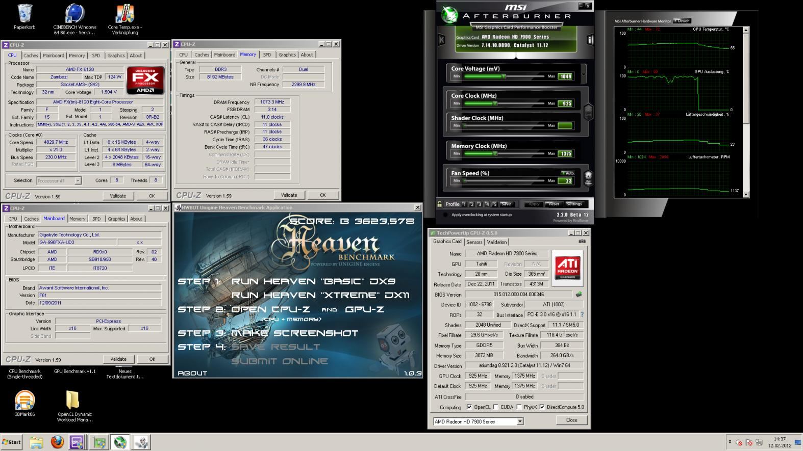
Task: Toggle DirectCompute 5.0 checkbox in GPU-Z
Action: [x=542, y=407]
